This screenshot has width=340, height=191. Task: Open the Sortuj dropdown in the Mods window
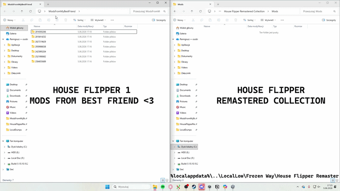[249, 20]
